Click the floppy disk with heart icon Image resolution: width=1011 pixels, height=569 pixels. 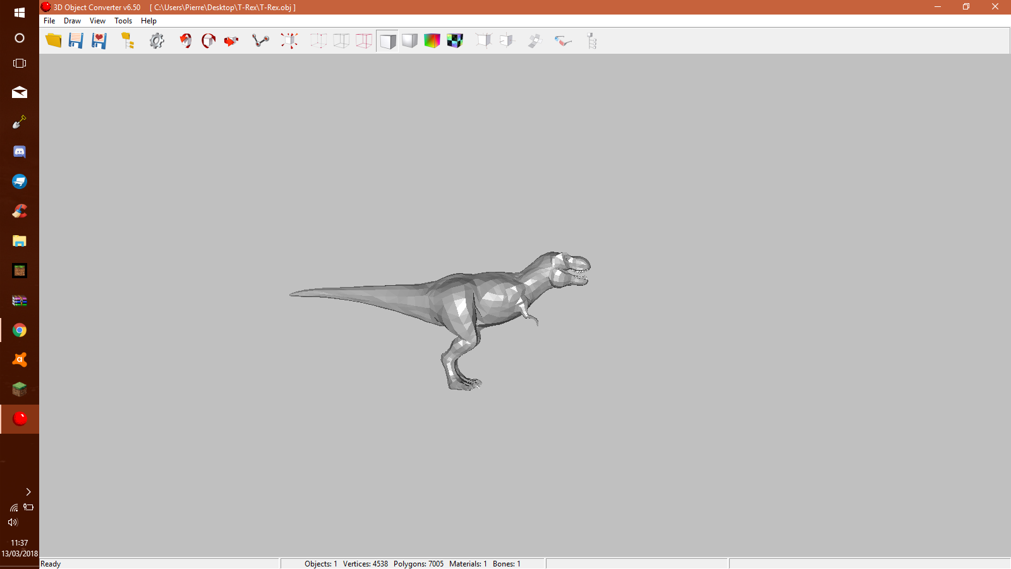click(x=99, y=41)
